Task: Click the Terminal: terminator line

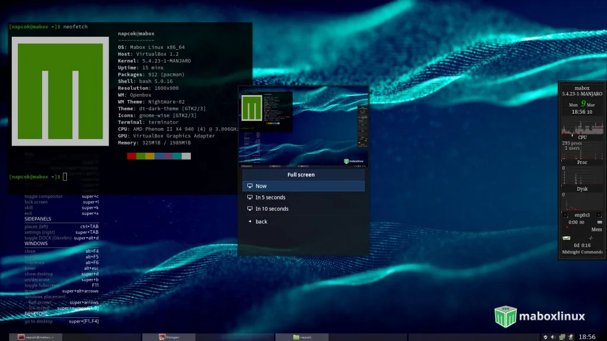Action: 148,123
